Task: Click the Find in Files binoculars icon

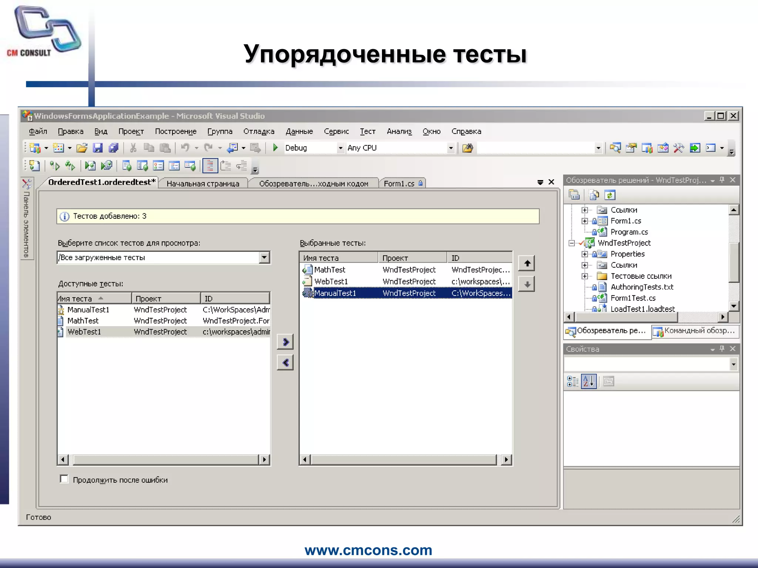Action: [x=468, y=148]
